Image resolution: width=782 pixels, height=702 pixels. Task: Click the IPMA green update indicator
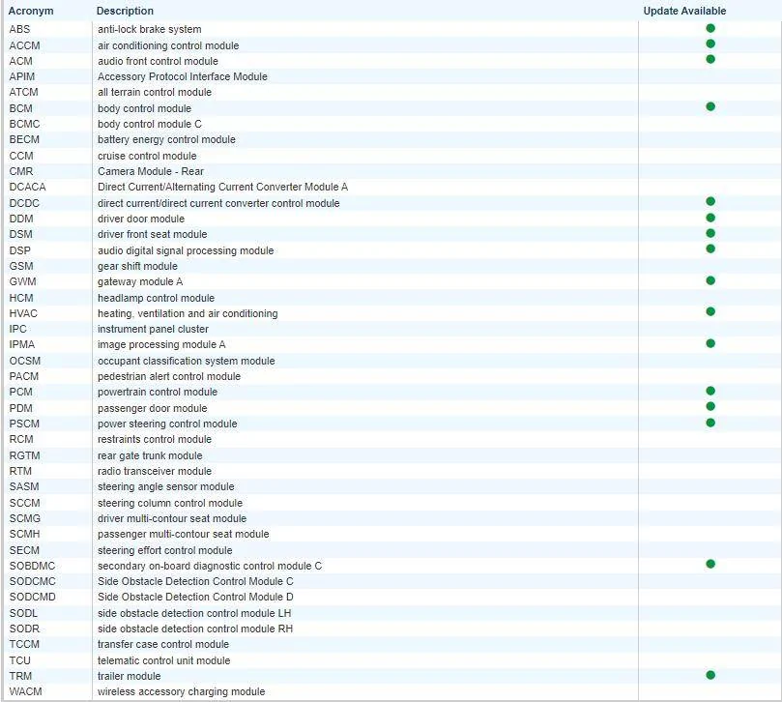click(x=710, y=344)
